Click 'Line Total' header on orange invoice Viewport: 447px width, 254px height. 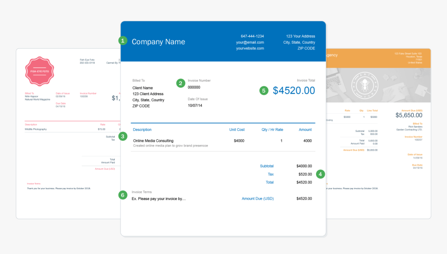372,111
